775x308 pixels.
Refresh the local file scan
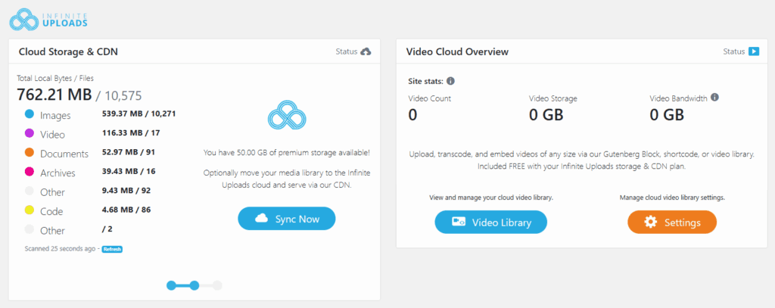pyautogui.click(x=112, y=249)
